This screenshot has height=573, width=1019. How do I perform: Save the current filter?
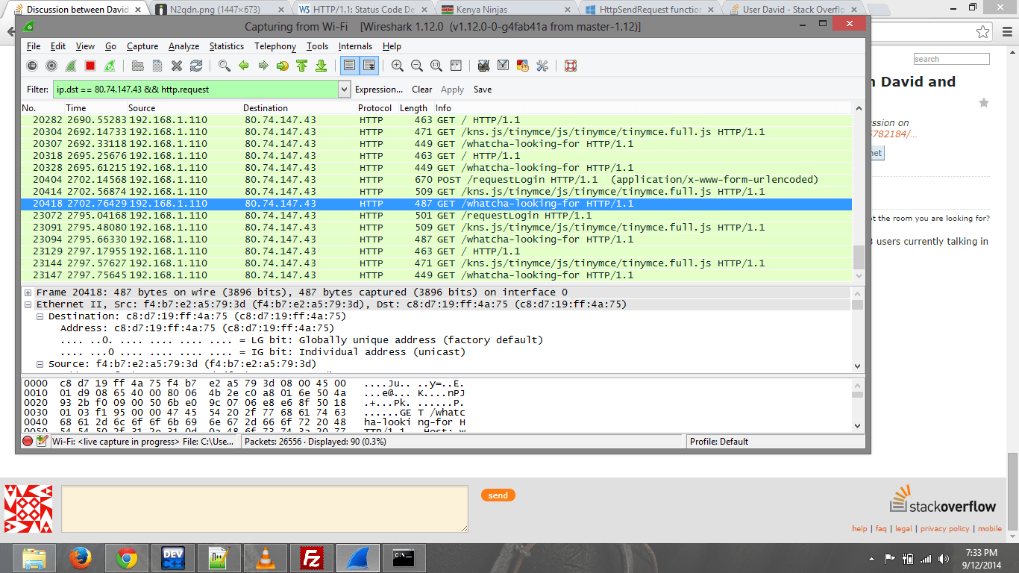(x=483, y=90)
